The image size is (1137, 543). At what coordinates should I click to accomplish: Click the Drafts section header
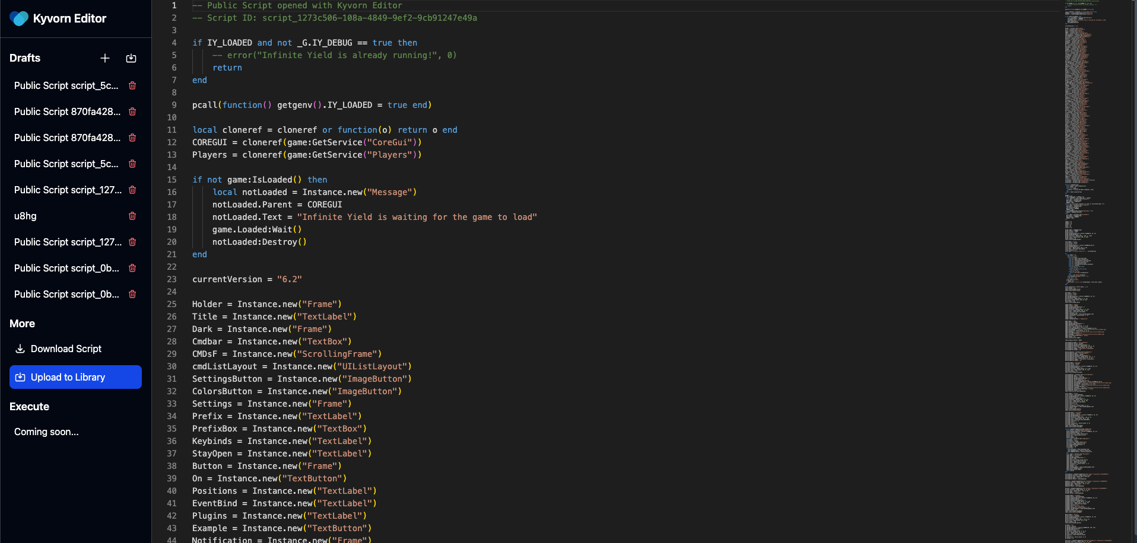click(24, 58)
